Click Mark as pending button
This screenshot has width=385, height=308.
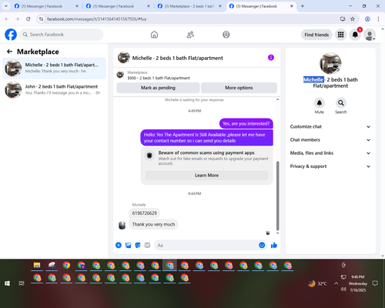tap(158, 88)
